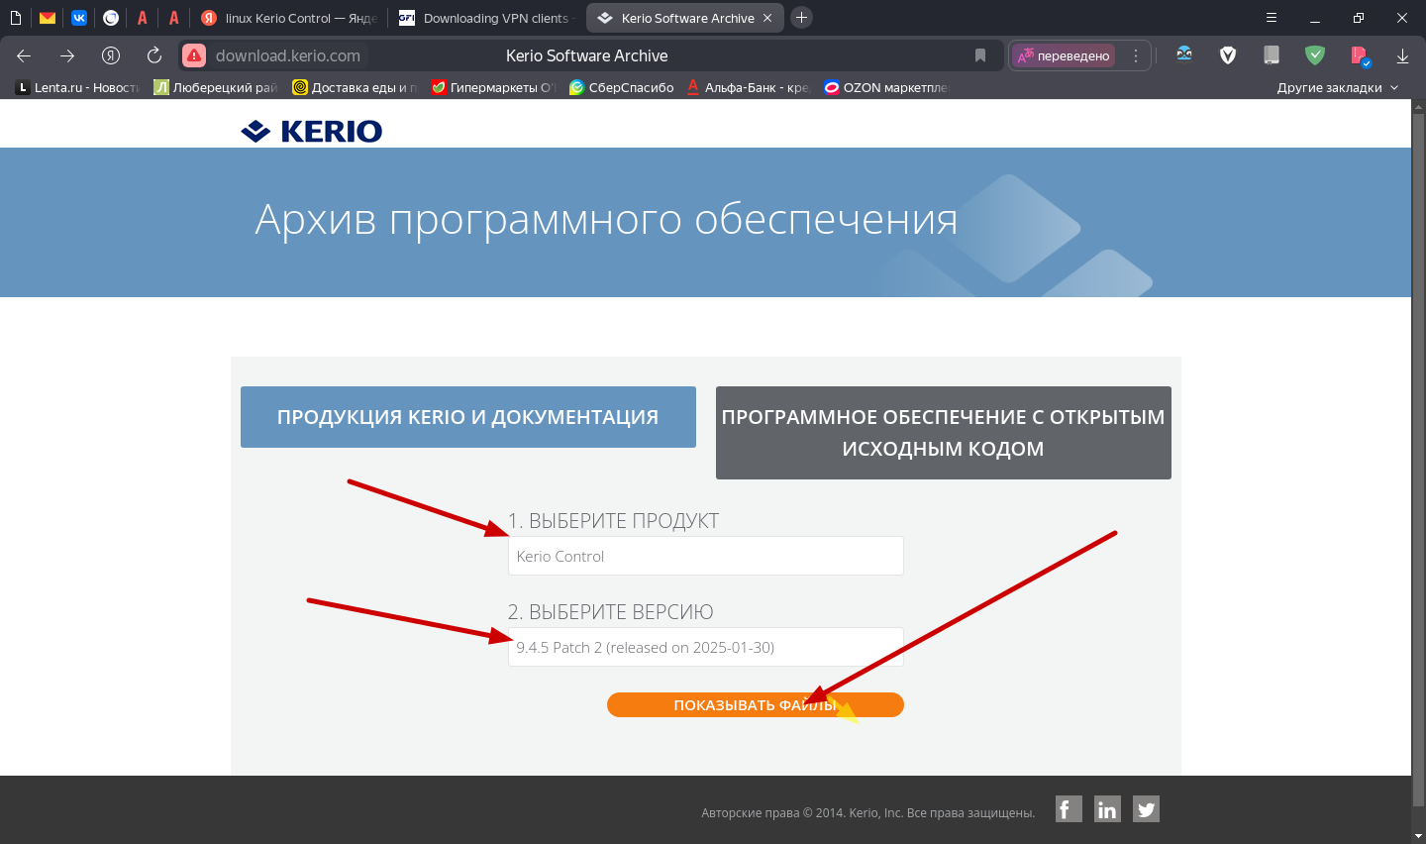Open the browser downloads panel
Image resolution: width=1426 pixels, height=844 pixels.
click(x=1402, y=55)
